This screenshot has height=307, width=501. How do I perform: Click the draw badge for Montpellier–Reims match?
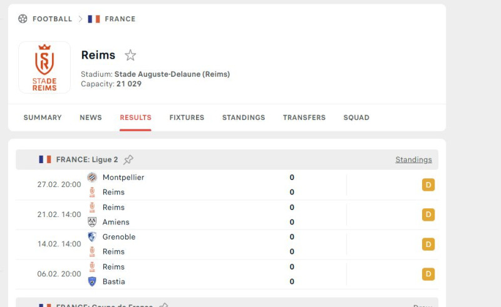[x=428, y=185]
